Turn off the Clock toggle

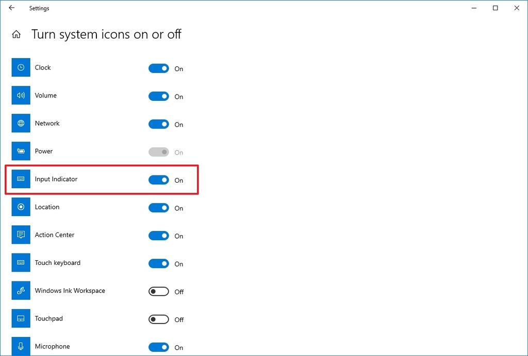coord(158,68)
